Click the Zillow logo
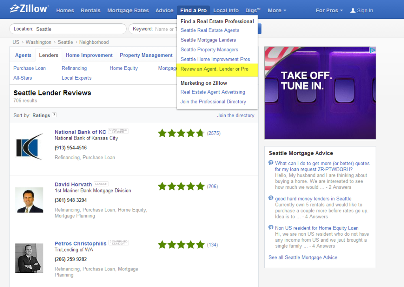 (29, 9)
